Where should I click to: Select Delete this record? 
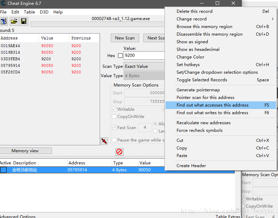point(221,11)
